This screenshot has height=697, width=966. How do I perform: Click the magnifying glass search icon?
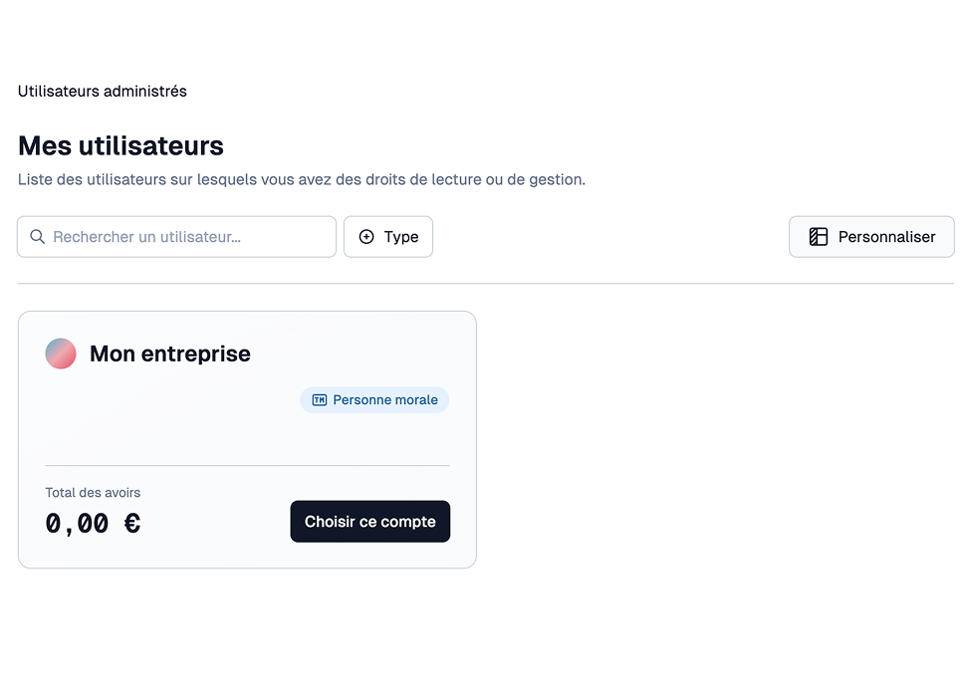[x=38, y=237]
